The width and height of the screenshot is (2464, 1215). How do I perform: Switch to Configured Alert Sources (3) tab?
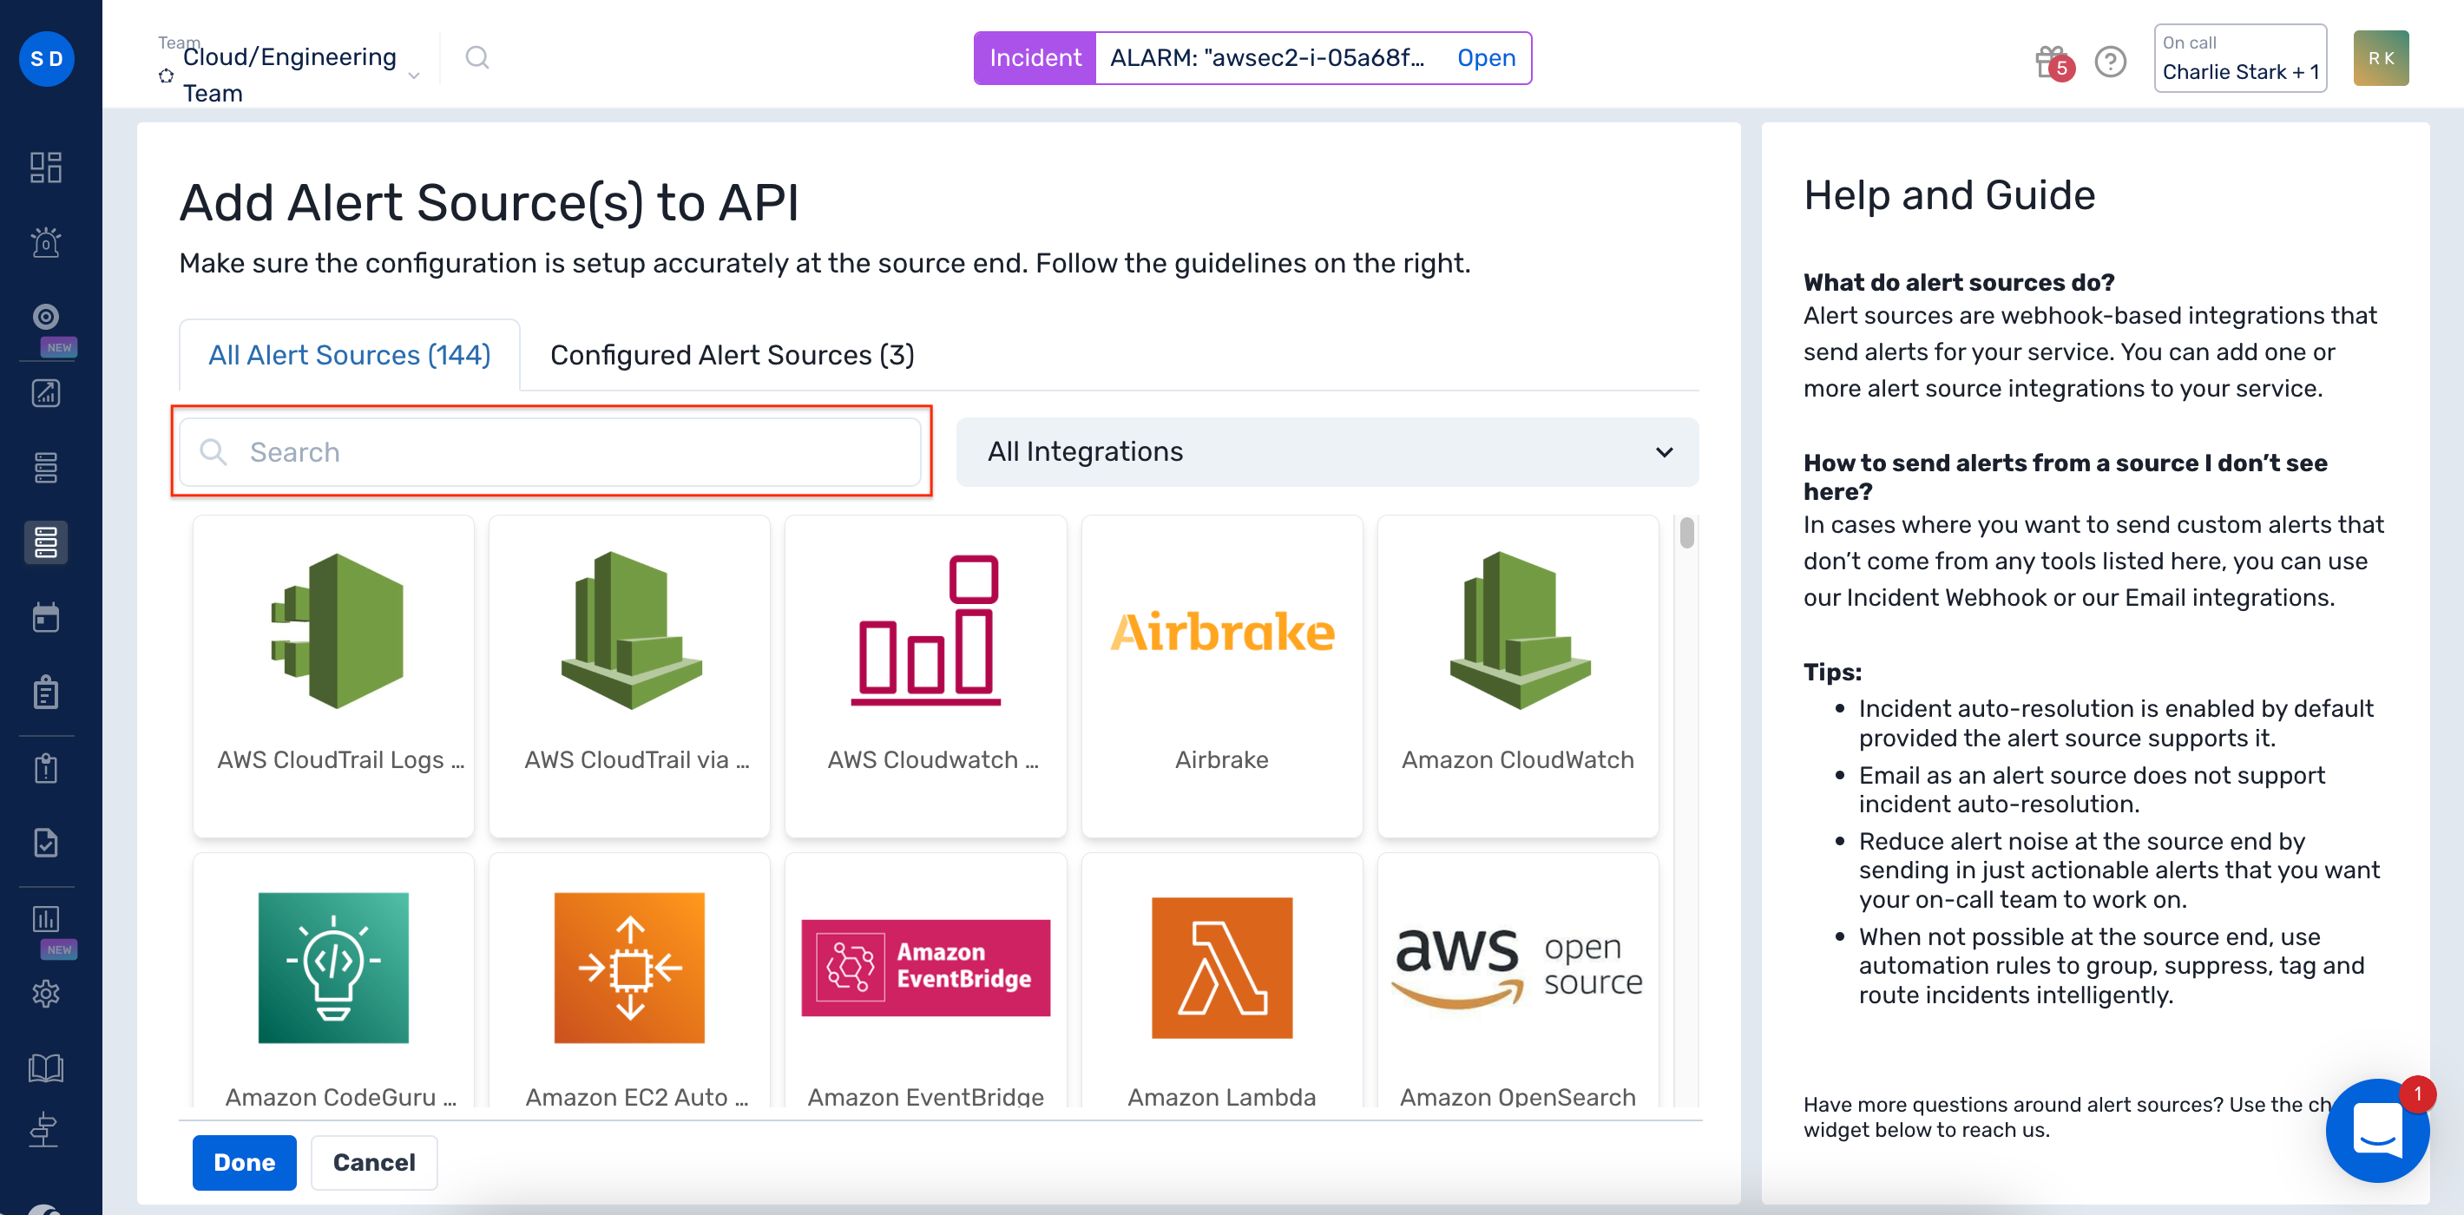point(732,355)
